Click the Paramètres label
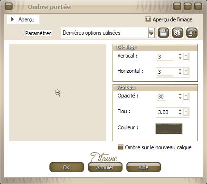207x184 pixels. [38, 33]
